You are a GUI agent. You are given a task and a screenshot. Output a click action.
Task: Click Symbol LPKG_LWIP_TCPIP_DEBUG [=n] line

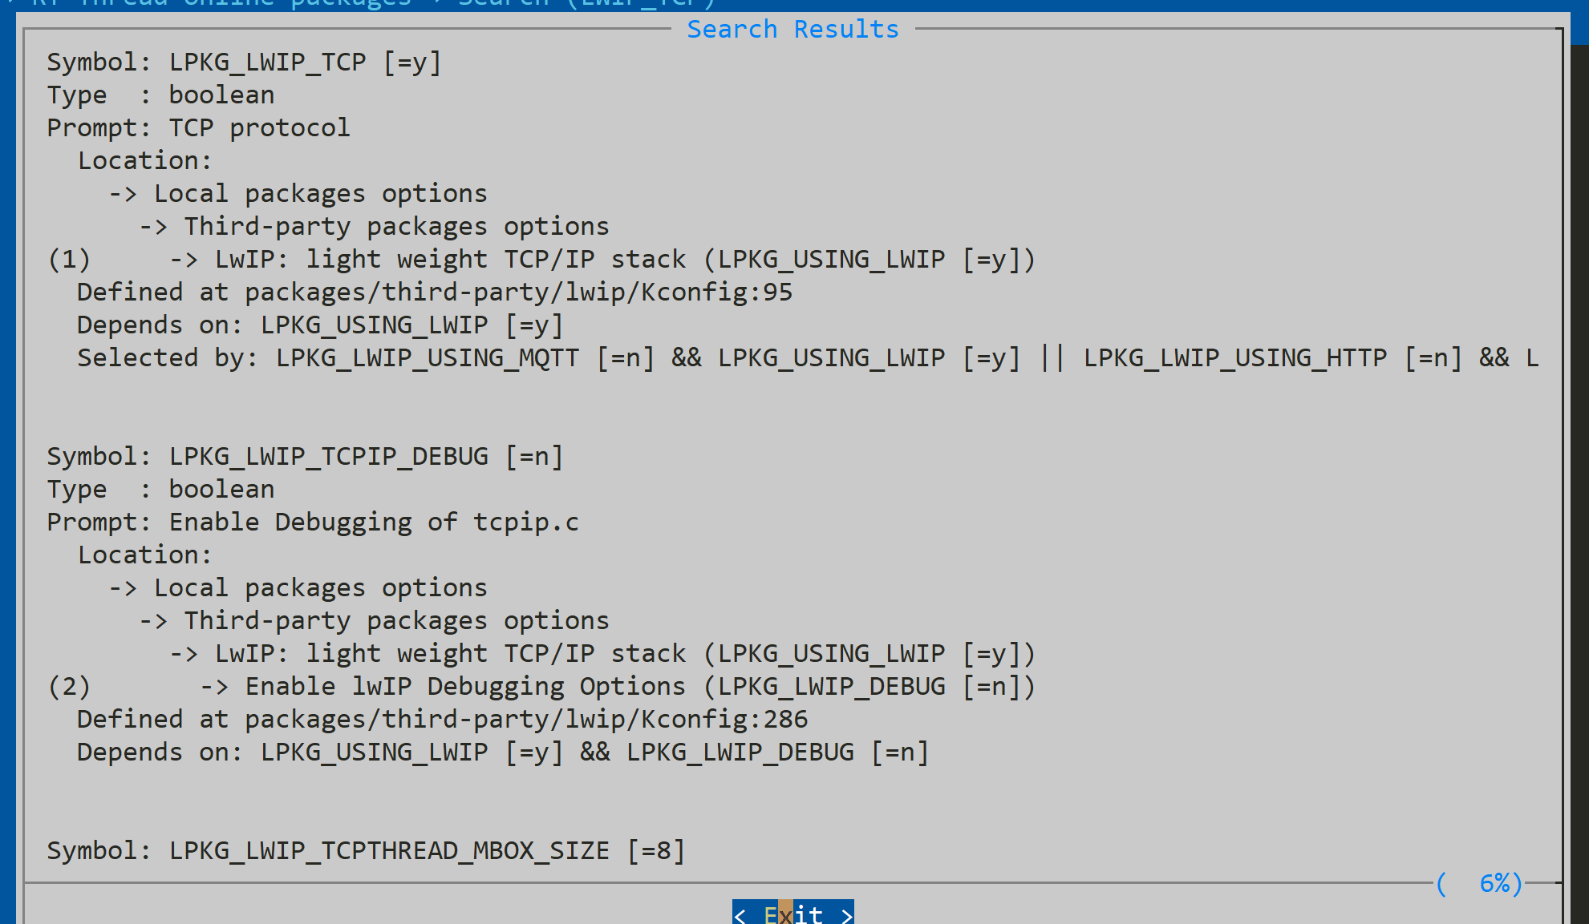tap(305, 457)
